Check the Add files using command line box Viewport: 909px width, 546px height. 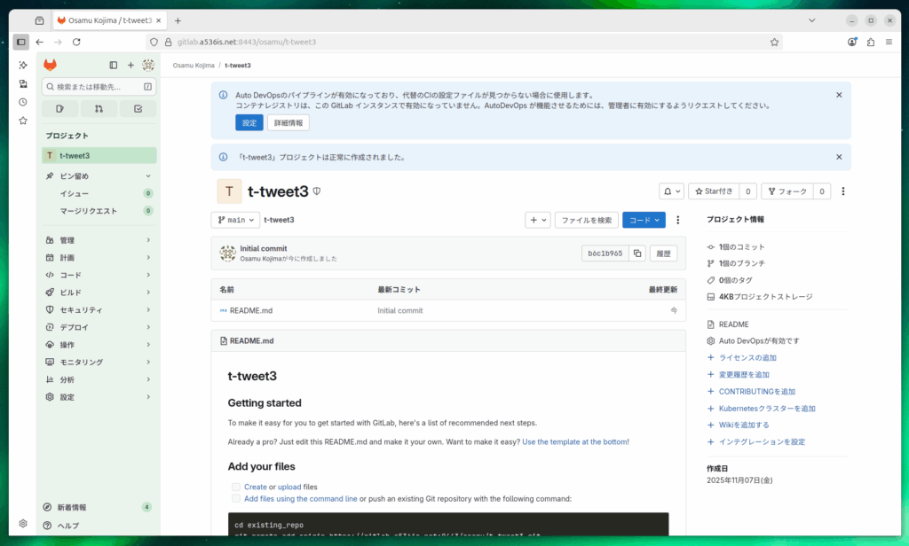pos(236,499)
